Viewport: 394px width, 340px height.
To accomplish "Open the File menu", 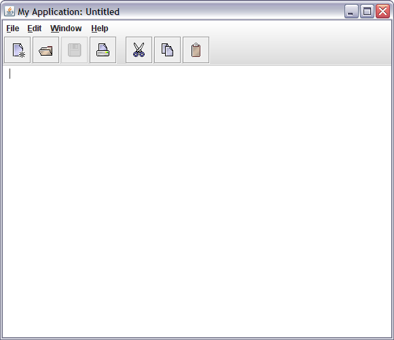I will (13, 29).
